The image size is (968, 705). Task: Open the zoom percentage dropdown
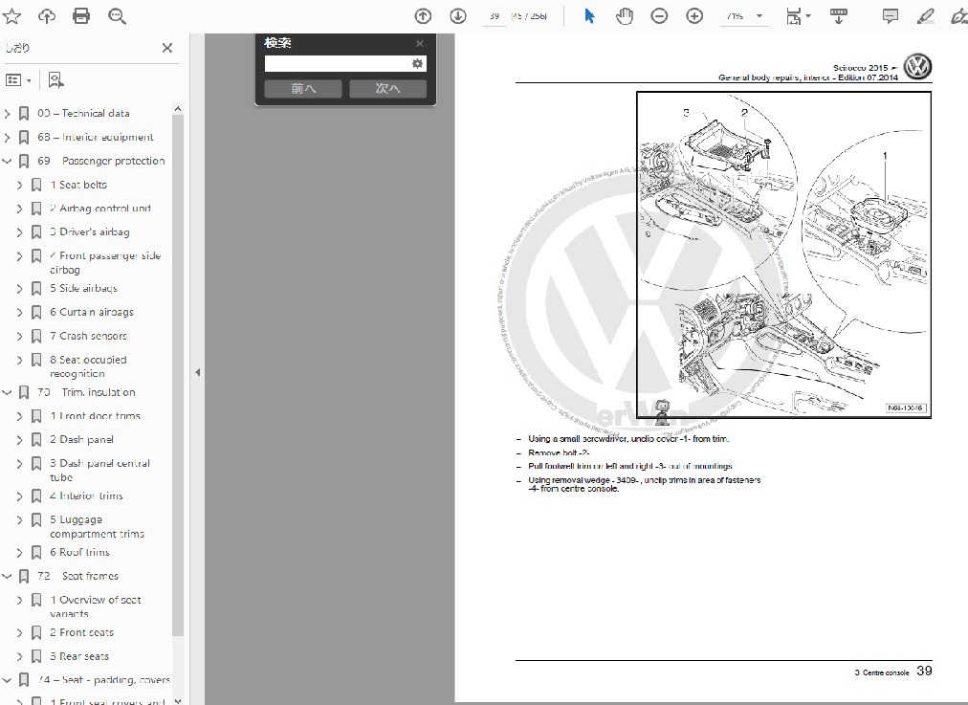[759, 16]
